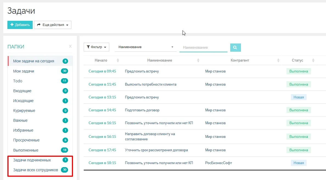Image resolution: width=326 pixels, height=180 pixels.
Task: Select the Мои задачи folder
Action: (x=24, y=71)
